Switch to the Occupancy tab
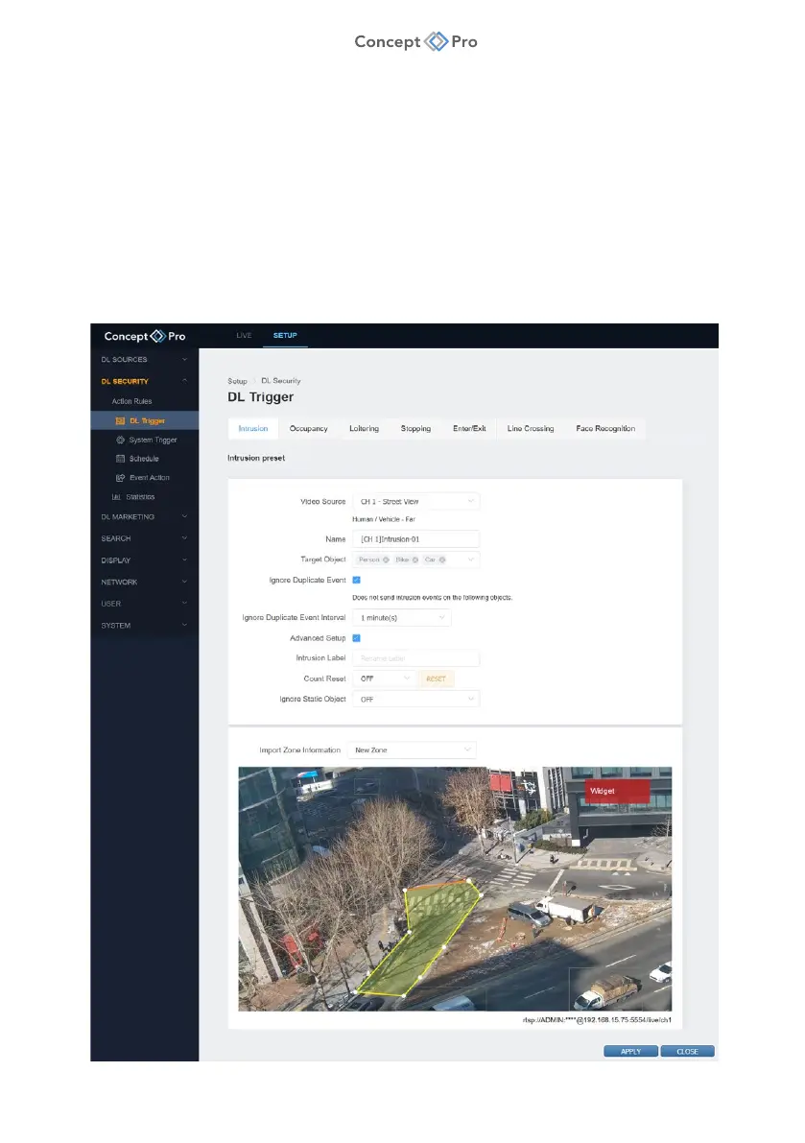The image size is (805, 1143). [309, 429]
